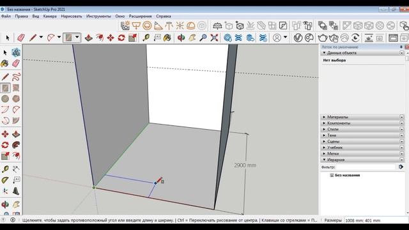Viewport: 409px width, 230px height.
Task: Open the Вид menu
Action: pos(36,16)
